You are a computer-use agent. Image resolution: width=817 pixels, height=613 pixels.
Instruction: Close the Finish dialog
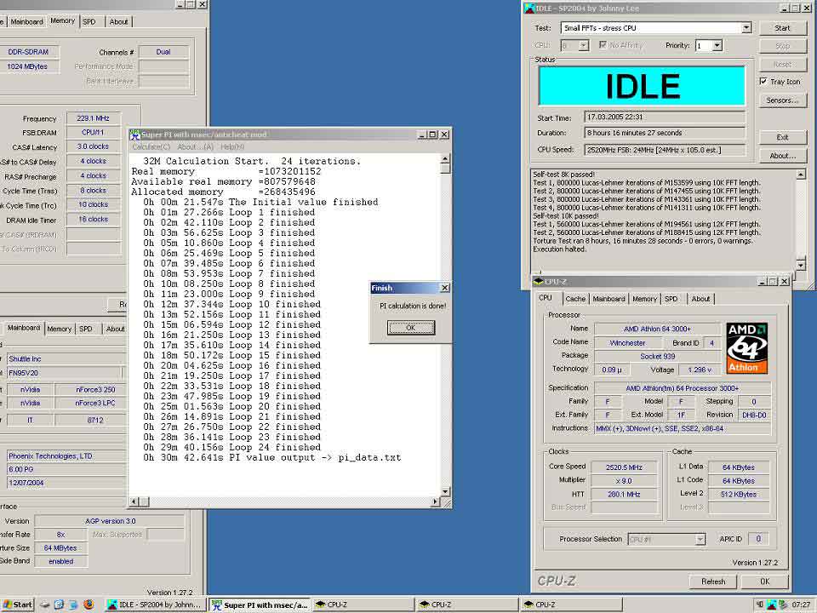[x=444, y=288]
